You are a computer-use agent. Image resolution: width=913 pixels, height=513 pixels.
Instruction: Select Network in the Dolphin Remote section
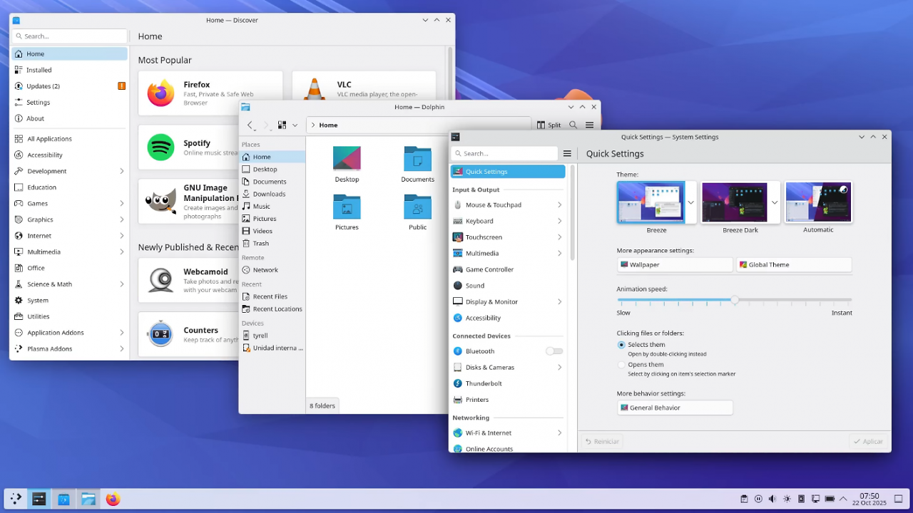pos(272,270)
